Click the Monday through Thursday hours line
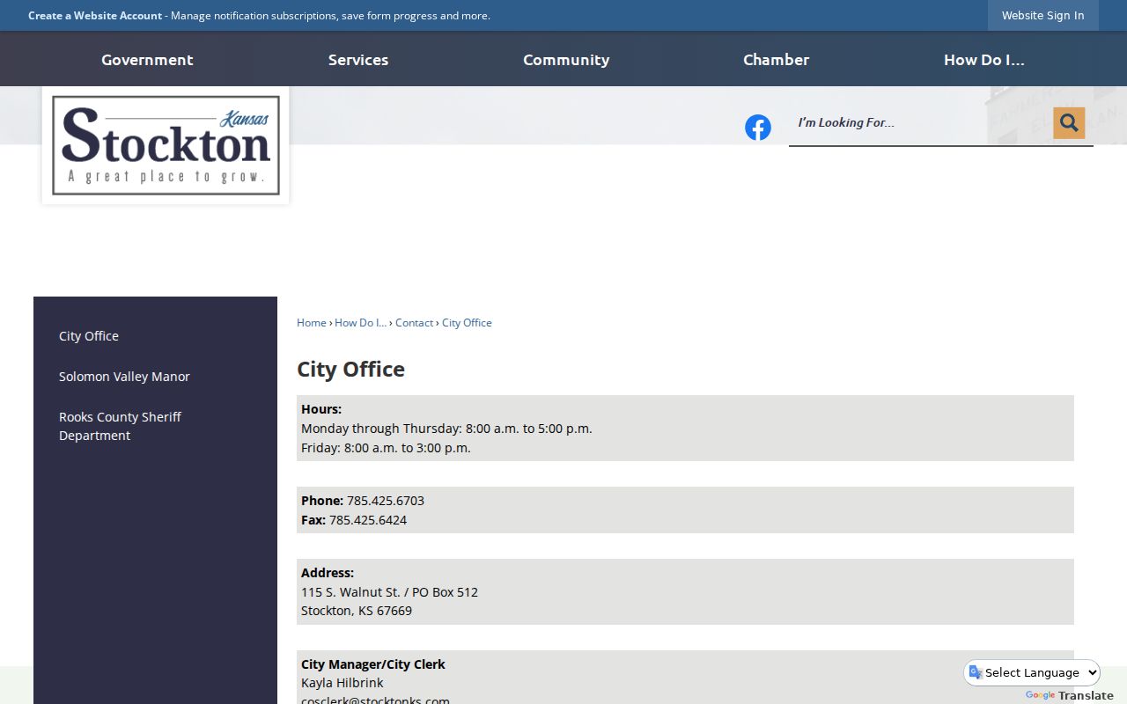Viewport: 1127px width, 704px height. (x=446, y=429)
